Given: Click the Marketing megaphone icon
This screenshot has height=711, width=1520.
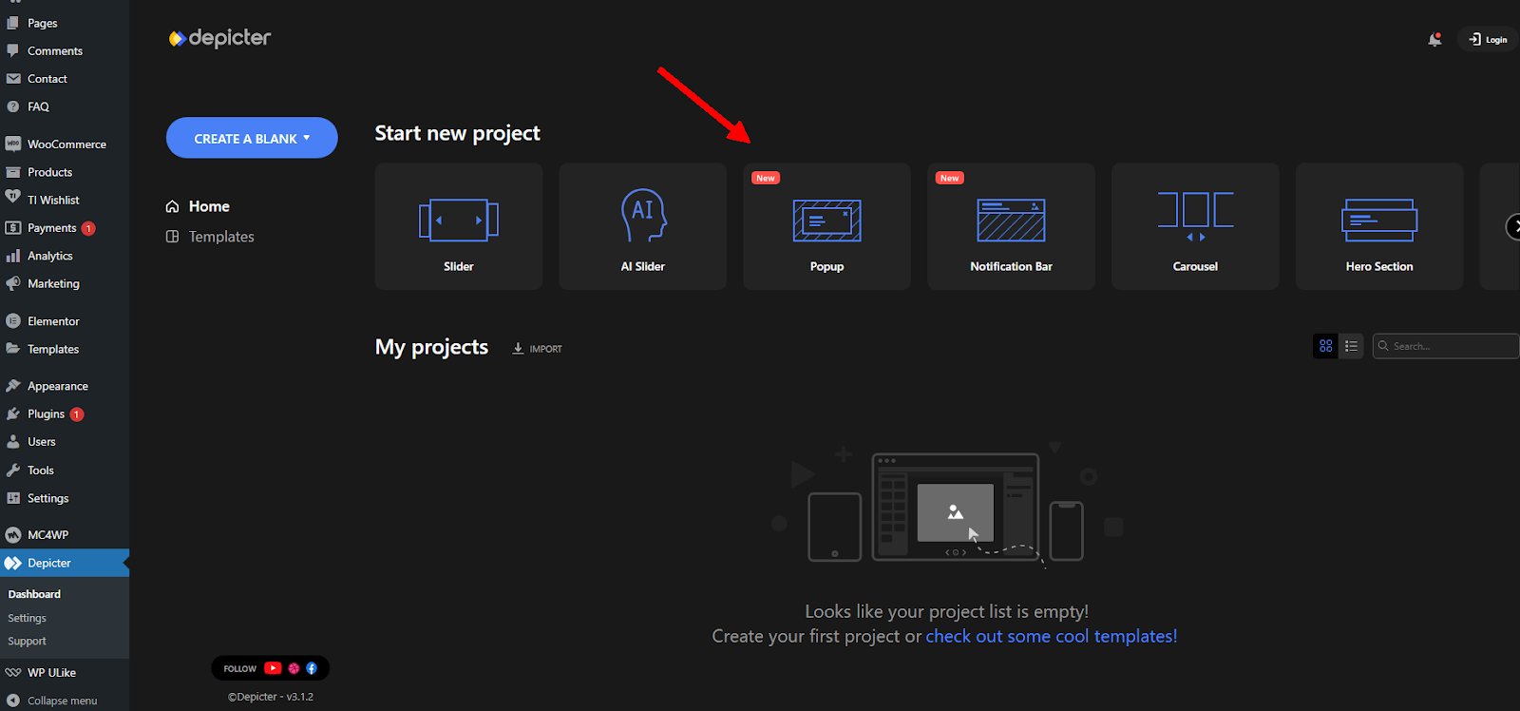Looking at the screenshot, I should coord(13,283).
